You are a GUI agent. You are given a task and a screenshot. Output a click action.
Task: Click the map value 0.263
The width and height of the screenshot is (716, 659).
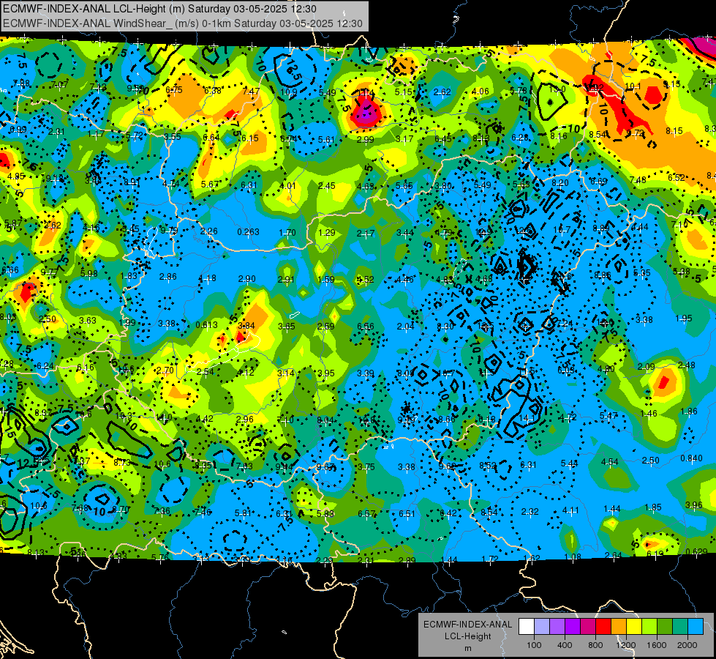point(248,232)
